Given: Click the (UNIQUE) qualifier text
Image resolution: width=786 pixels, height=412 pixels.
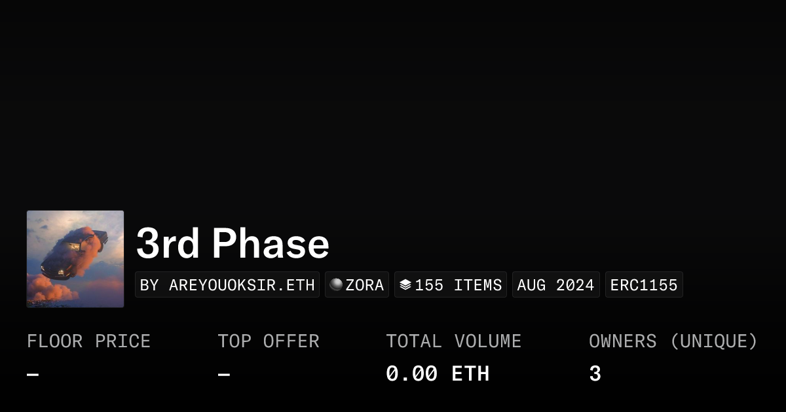Looking at the screenshot, I should pos(713,341).
